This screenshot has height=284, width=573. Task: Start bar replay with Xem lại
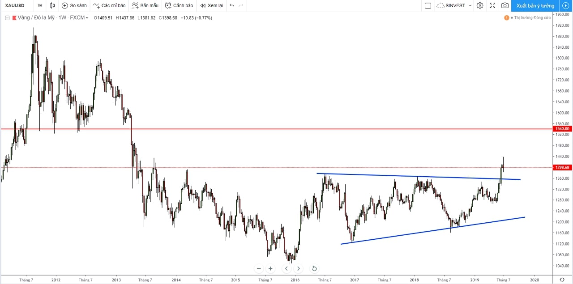point(211,6)
